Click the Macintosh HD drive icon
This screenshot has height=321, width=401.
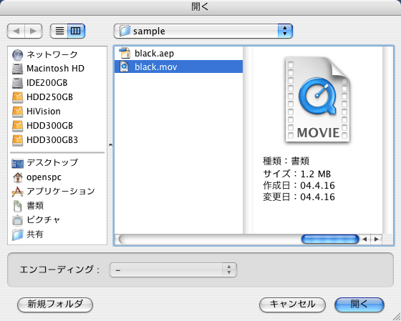click(18, 69)
